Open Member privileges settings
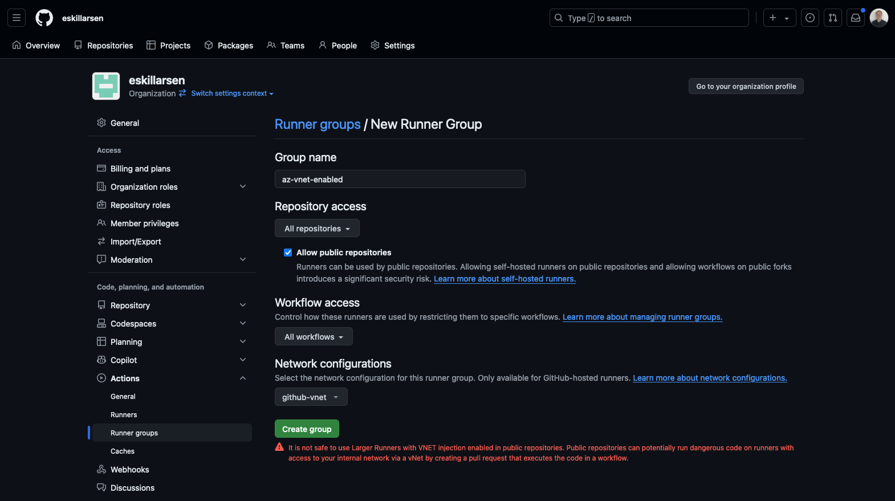This screenshot has height=501, width=895. (172, 223)
